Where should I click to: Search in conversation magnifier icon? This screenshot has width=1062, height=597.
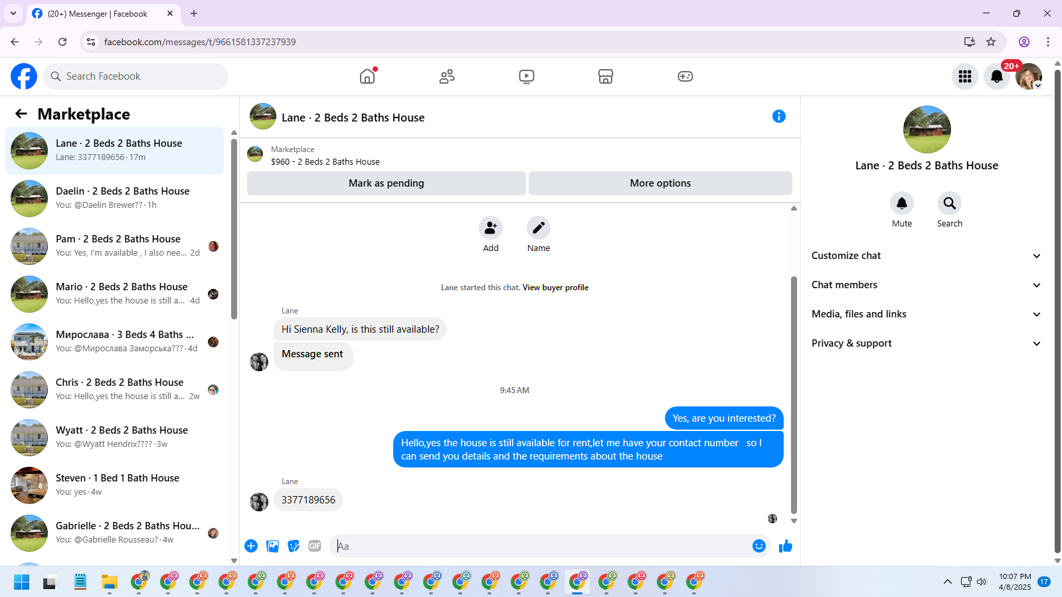click(x=950, y=203)
